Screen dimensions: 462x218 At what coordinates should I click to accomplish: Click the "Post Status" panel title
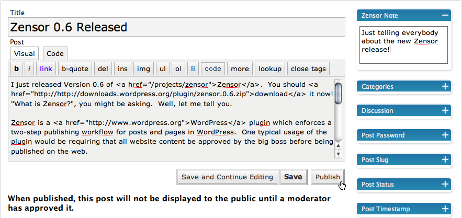tap(378, 185)
